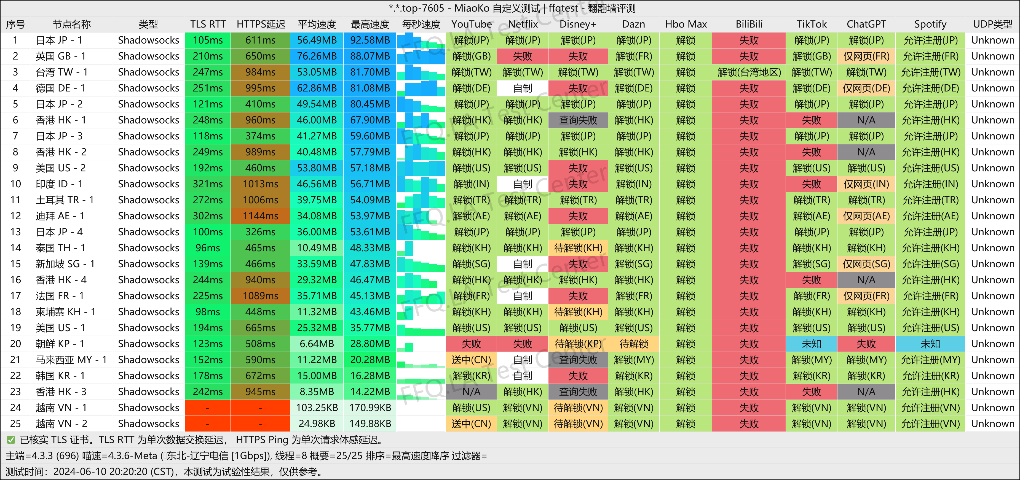
Task: Click the title MiaoKo 自定义测试
Action: tap(510, 8)
